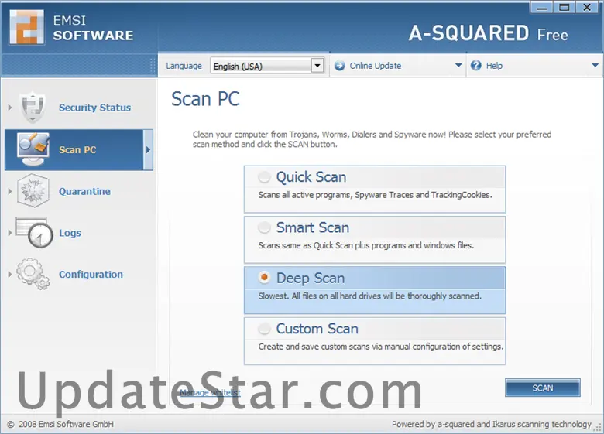
Task: Expand the Help dropdown arrow
Action: (595, 66)
